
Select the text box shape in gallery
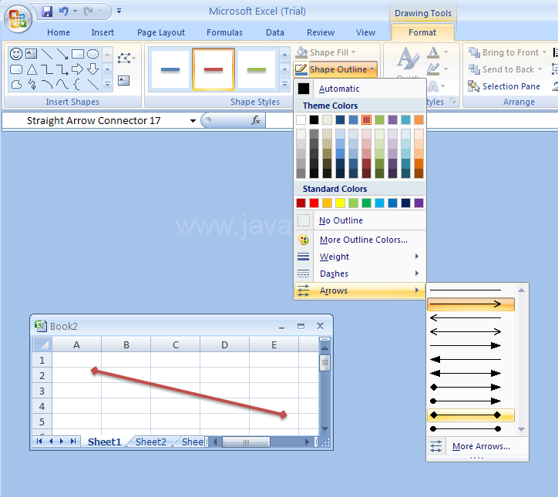tap(32, 54)
